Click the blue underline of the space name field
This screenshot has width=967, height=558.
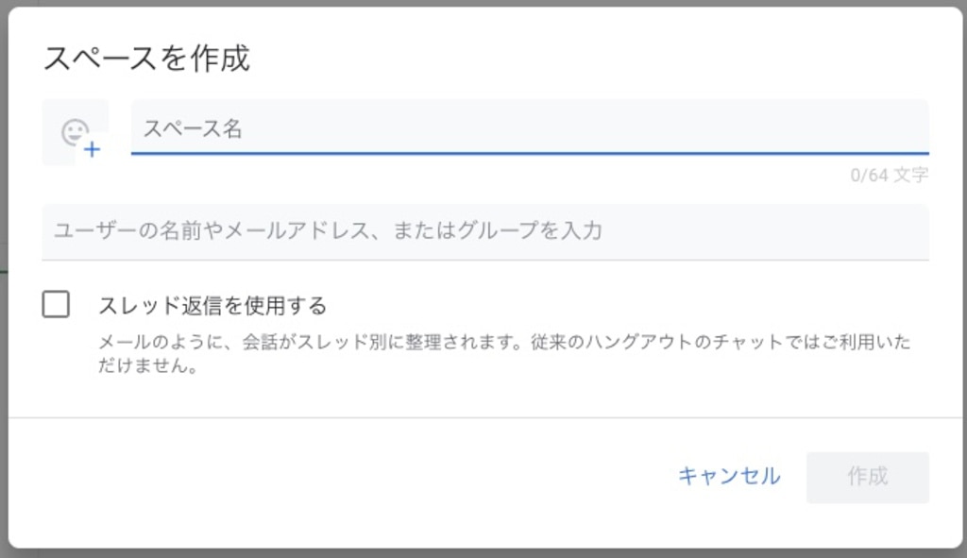[529, 153]
